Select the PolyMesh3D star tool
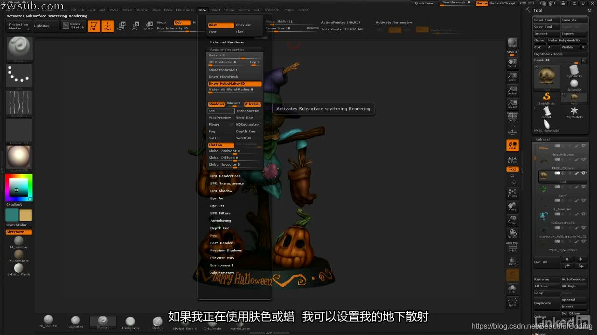The image size is (597, 335). pos(574,111)
